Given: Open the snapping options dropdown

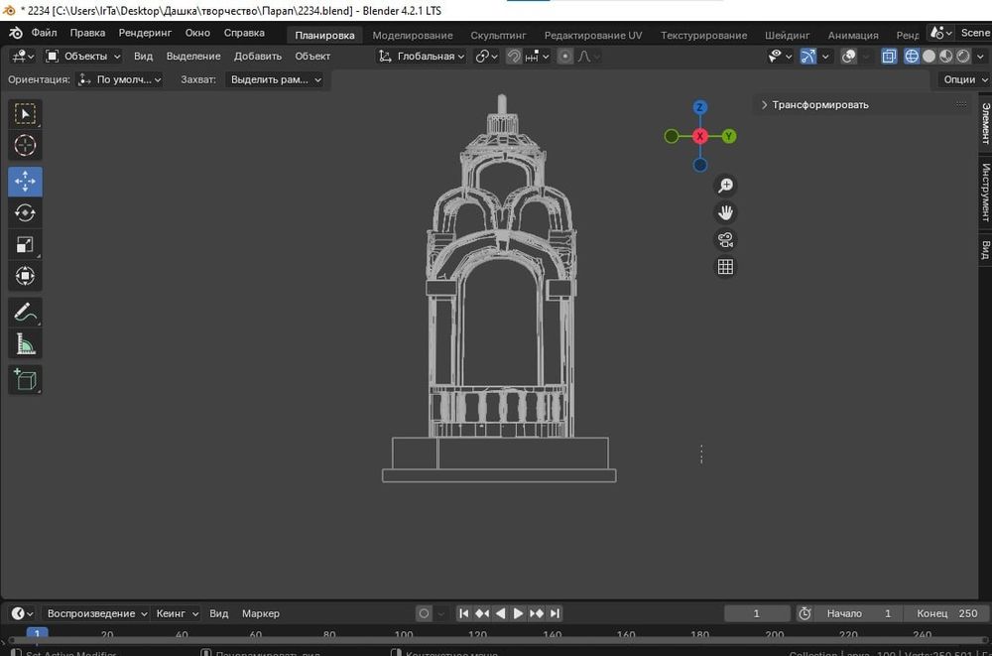Looking at the screenshot, I should point(537,57).
